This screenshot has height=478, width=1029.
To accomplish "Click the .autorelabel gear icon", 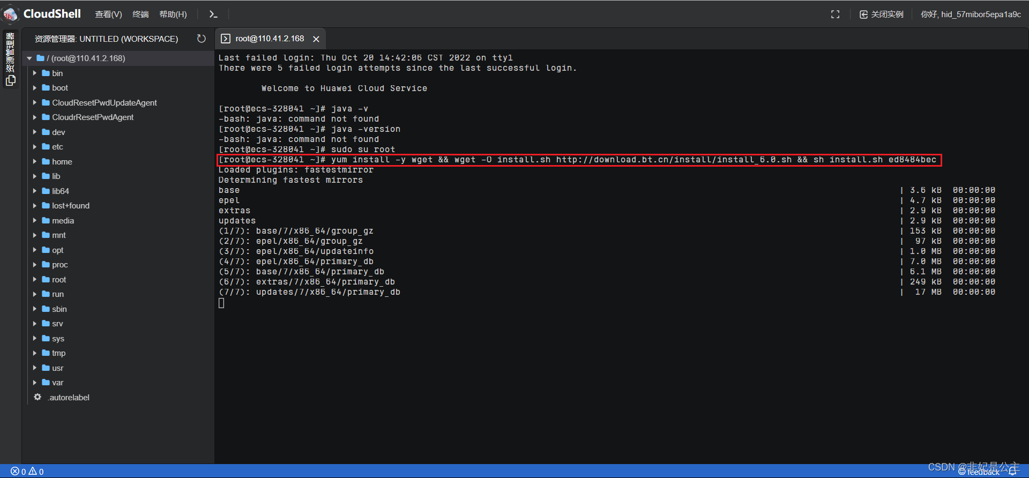I will [x=38, y=397].
